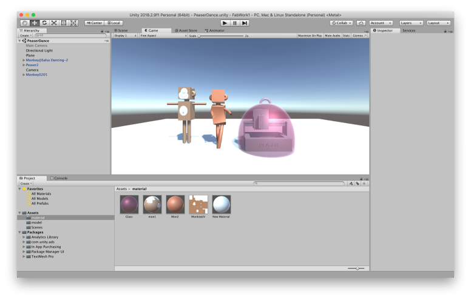
Task: Collapse the PeaserDance scene
Action: [19, 41]
